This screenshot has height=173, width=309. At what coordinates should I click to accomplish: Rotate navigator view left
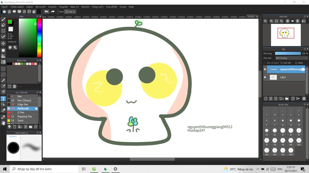288,21
